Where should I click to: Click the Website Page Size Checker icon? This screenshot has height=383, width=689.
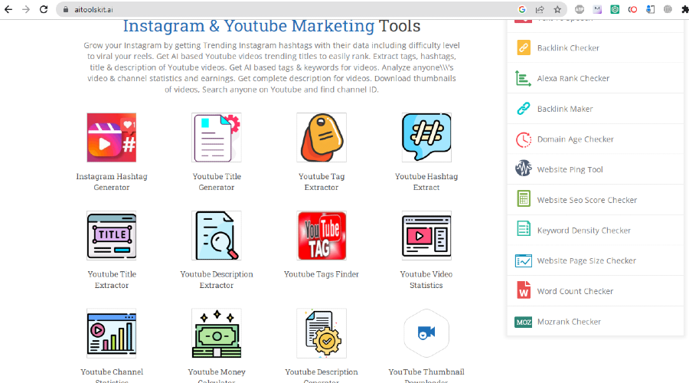pyautogui.click(x=524, y=260)
